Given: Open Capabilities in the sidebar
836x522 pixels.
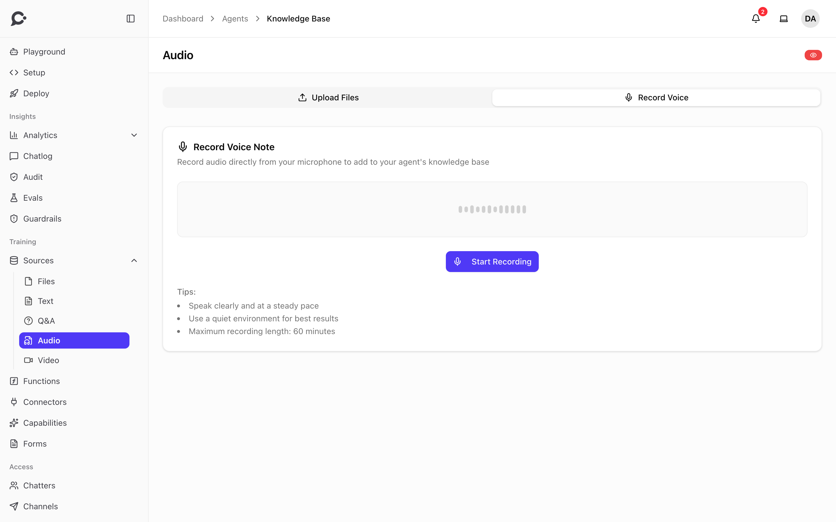Looking at the screenshot, I should click(74, 423).
